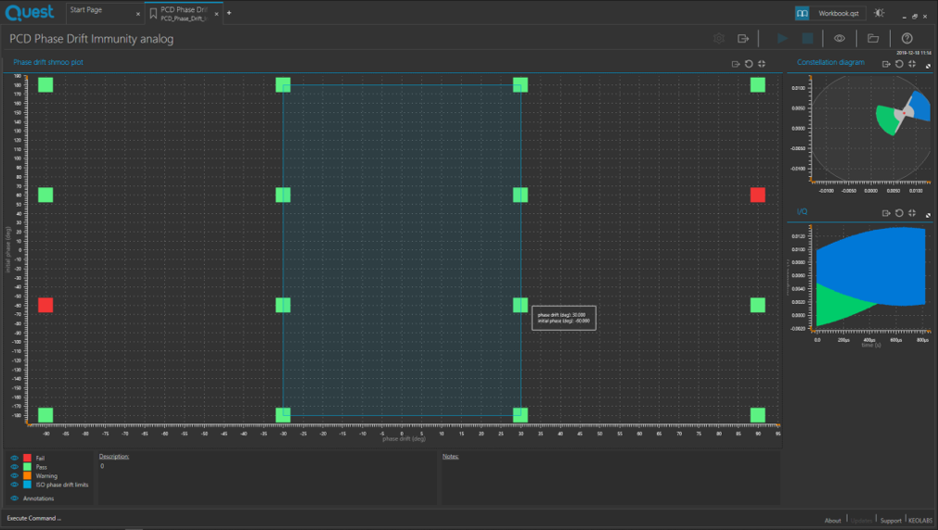Hide the Fail legend series
The height and width of the screenshot is (530, 938).
[x=14, y=459]
